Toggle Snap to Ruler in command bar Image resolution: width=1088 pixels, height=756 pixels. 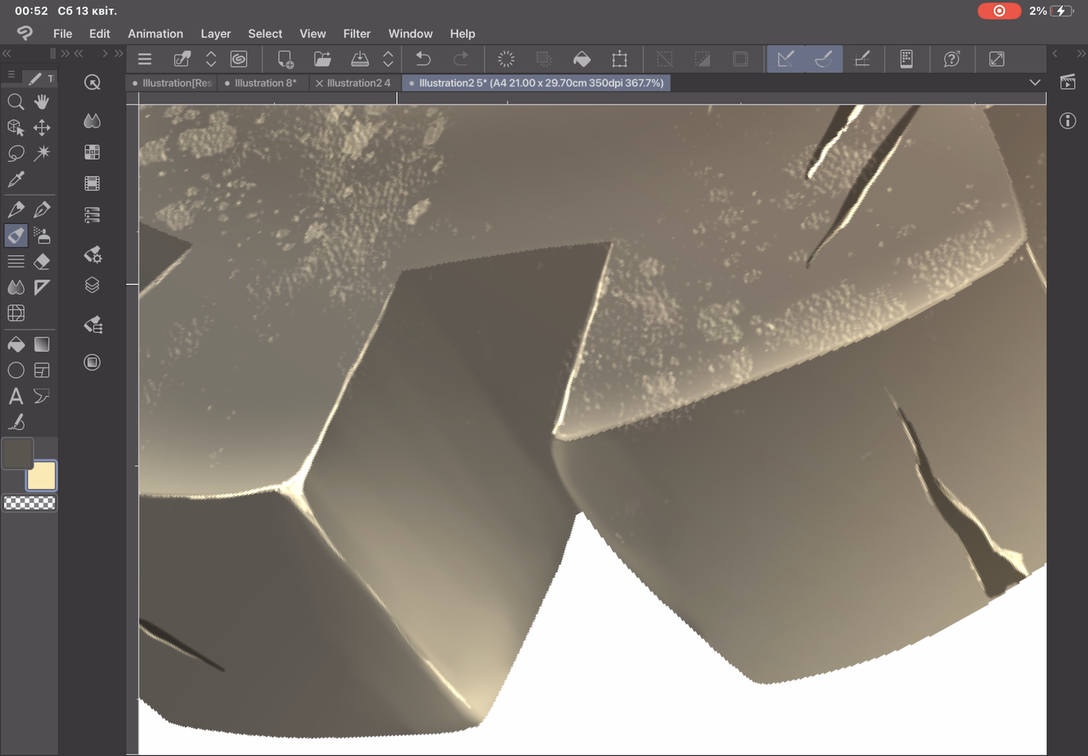pos(785,59)
